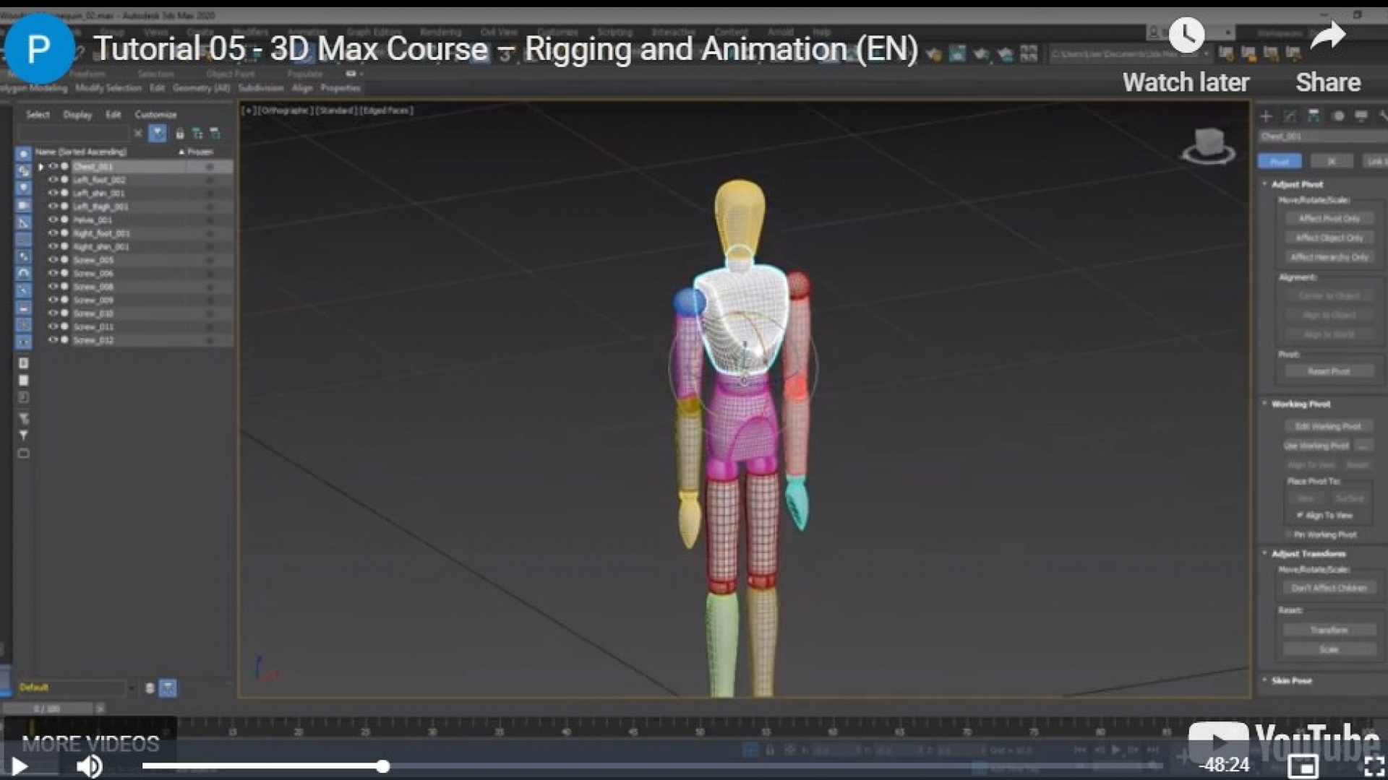Image resolution: width=1388 pixels, height=780 pixels.
Task: Open the Subdivision ribbon tab
Action: click(x=260, y=88)
